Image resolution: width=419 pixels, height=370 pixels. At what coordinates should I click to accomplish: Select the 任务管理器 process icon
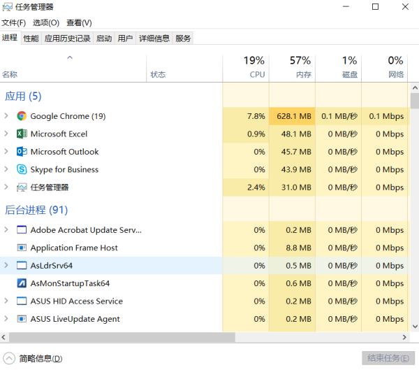pos(22,187)
